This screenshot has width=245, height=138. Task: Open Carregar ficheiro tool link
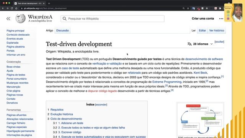point(16,123)
